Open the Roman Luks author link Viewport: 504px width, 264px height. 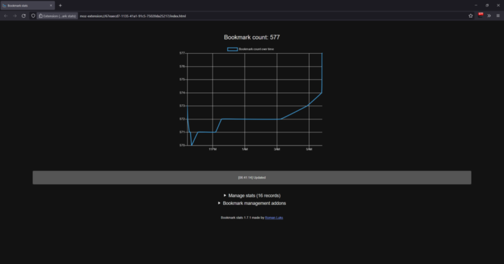tap(274, 217)
